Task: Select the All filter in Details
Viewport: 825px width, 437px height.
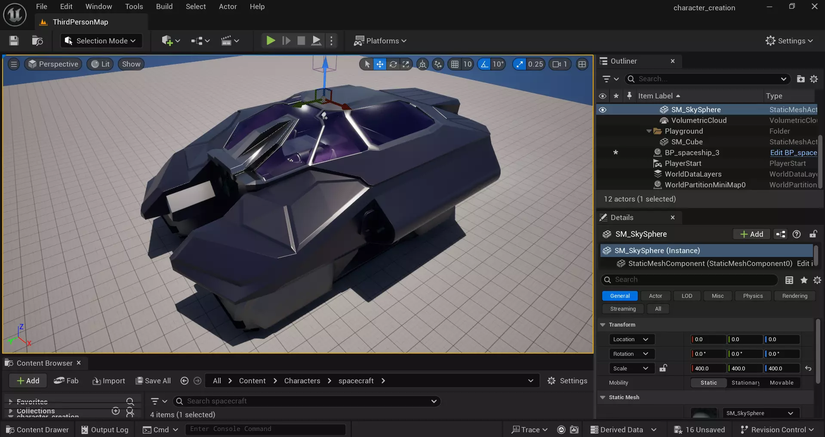Action: click(658, 309)
